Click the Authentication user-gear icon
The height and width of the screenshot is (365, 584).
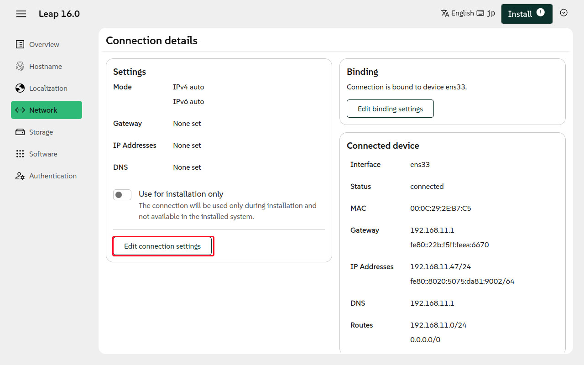click(x=20, y=176)
